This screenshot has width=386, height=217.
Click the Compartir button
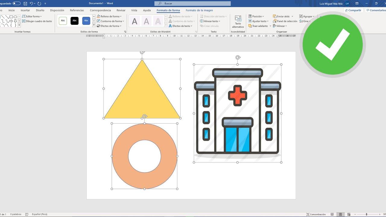coord(353,10)
